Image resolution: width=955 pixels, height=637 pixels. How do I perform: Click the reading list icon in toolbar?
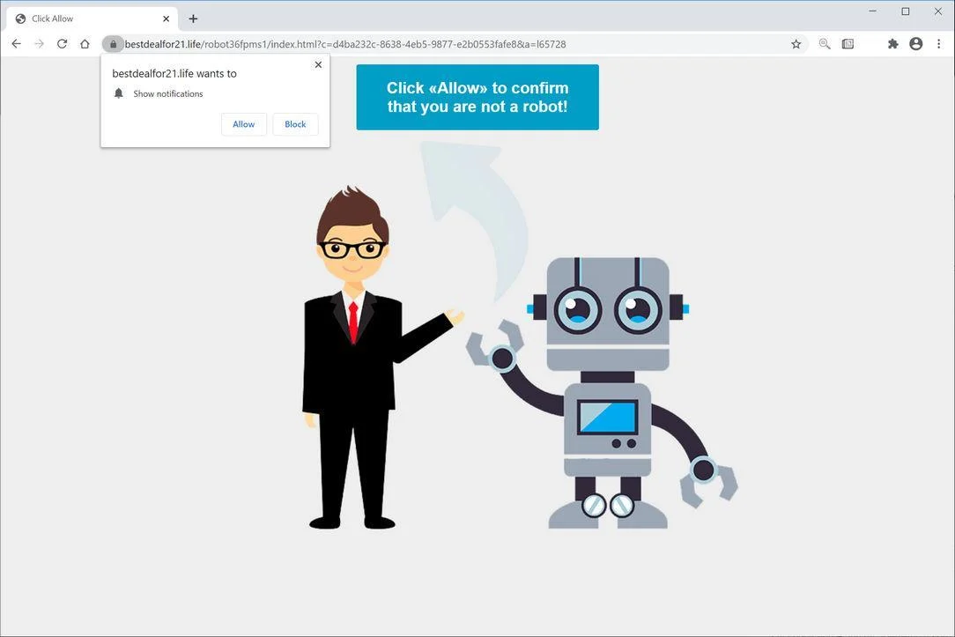(848, 44)
